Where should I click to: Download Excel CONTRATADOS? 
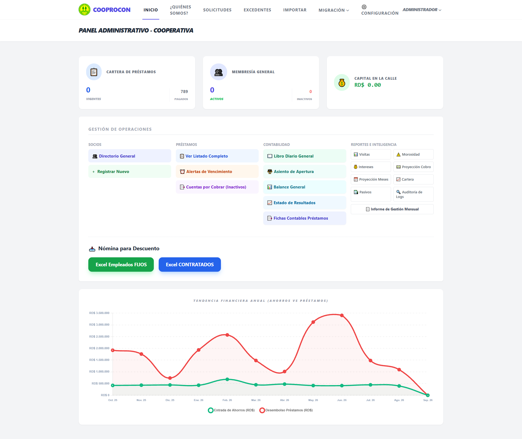tap(190, 265)
